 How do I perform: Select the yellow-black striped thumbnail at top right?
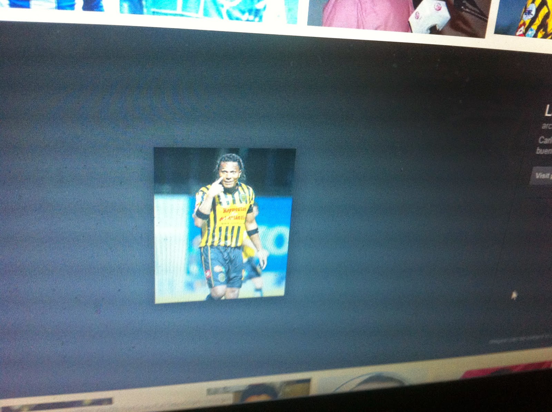[523, 19]
